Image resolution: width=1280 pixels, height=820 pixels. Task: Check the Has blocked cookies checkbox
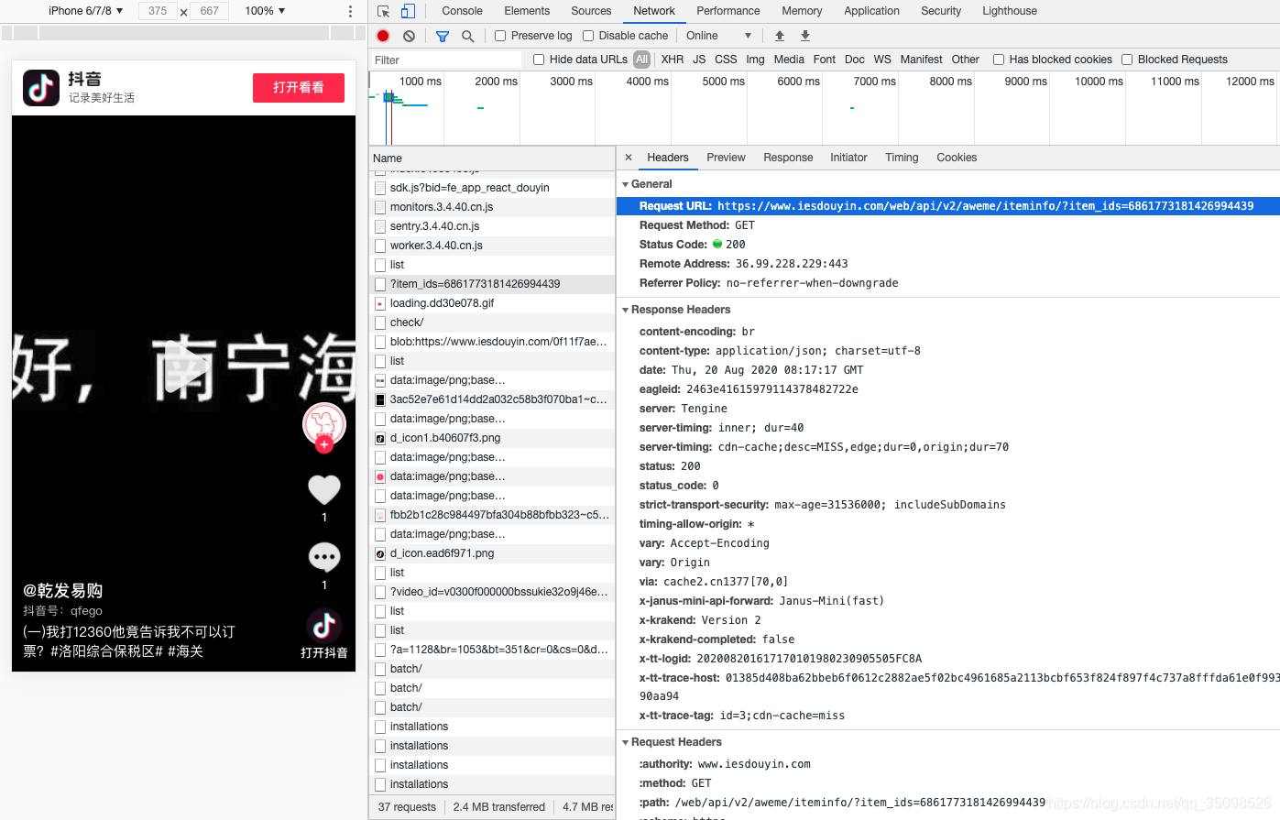pyautogui.click(x=999, y=60)
